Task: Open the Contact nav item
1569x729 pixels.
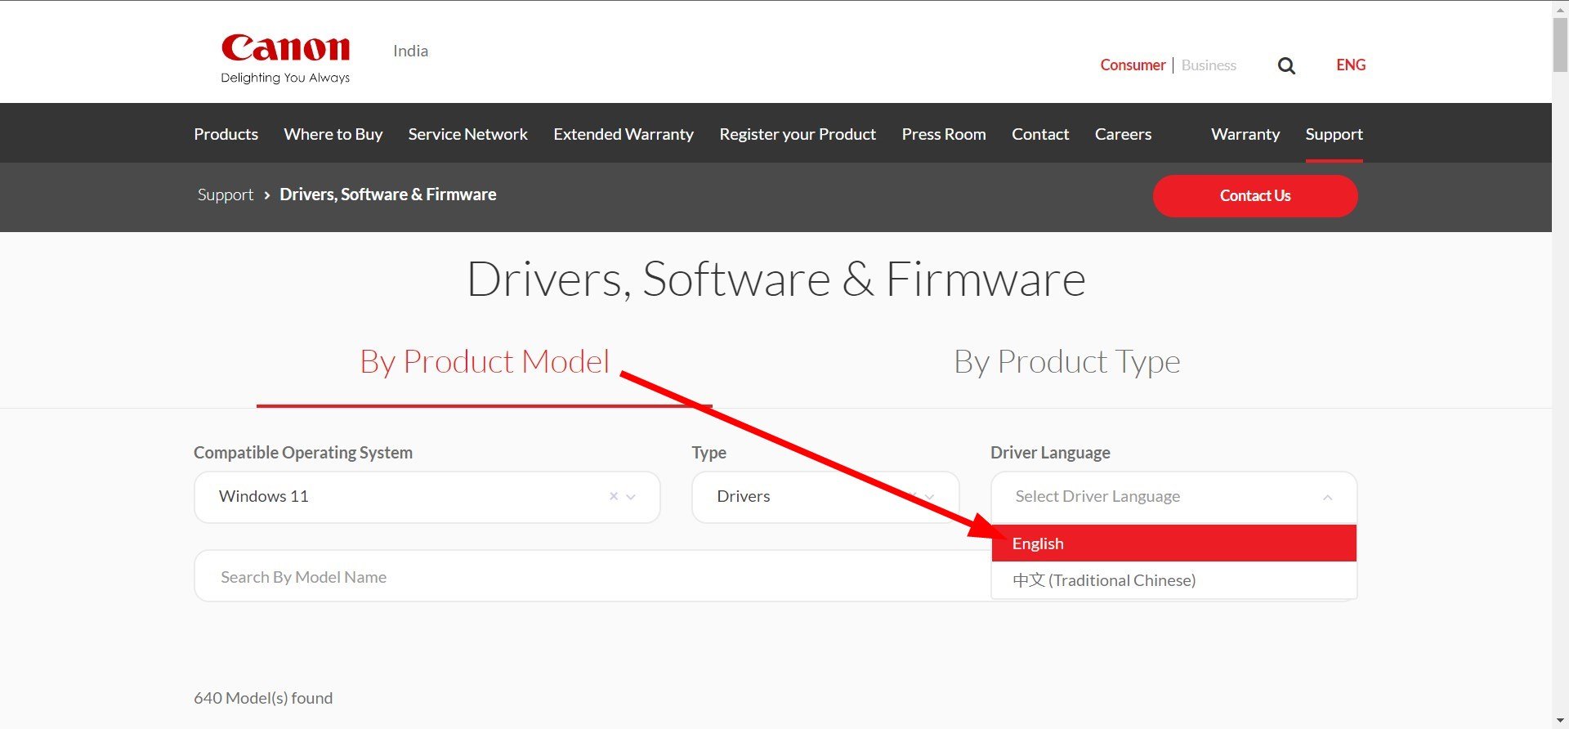Action: point(1040,134)
